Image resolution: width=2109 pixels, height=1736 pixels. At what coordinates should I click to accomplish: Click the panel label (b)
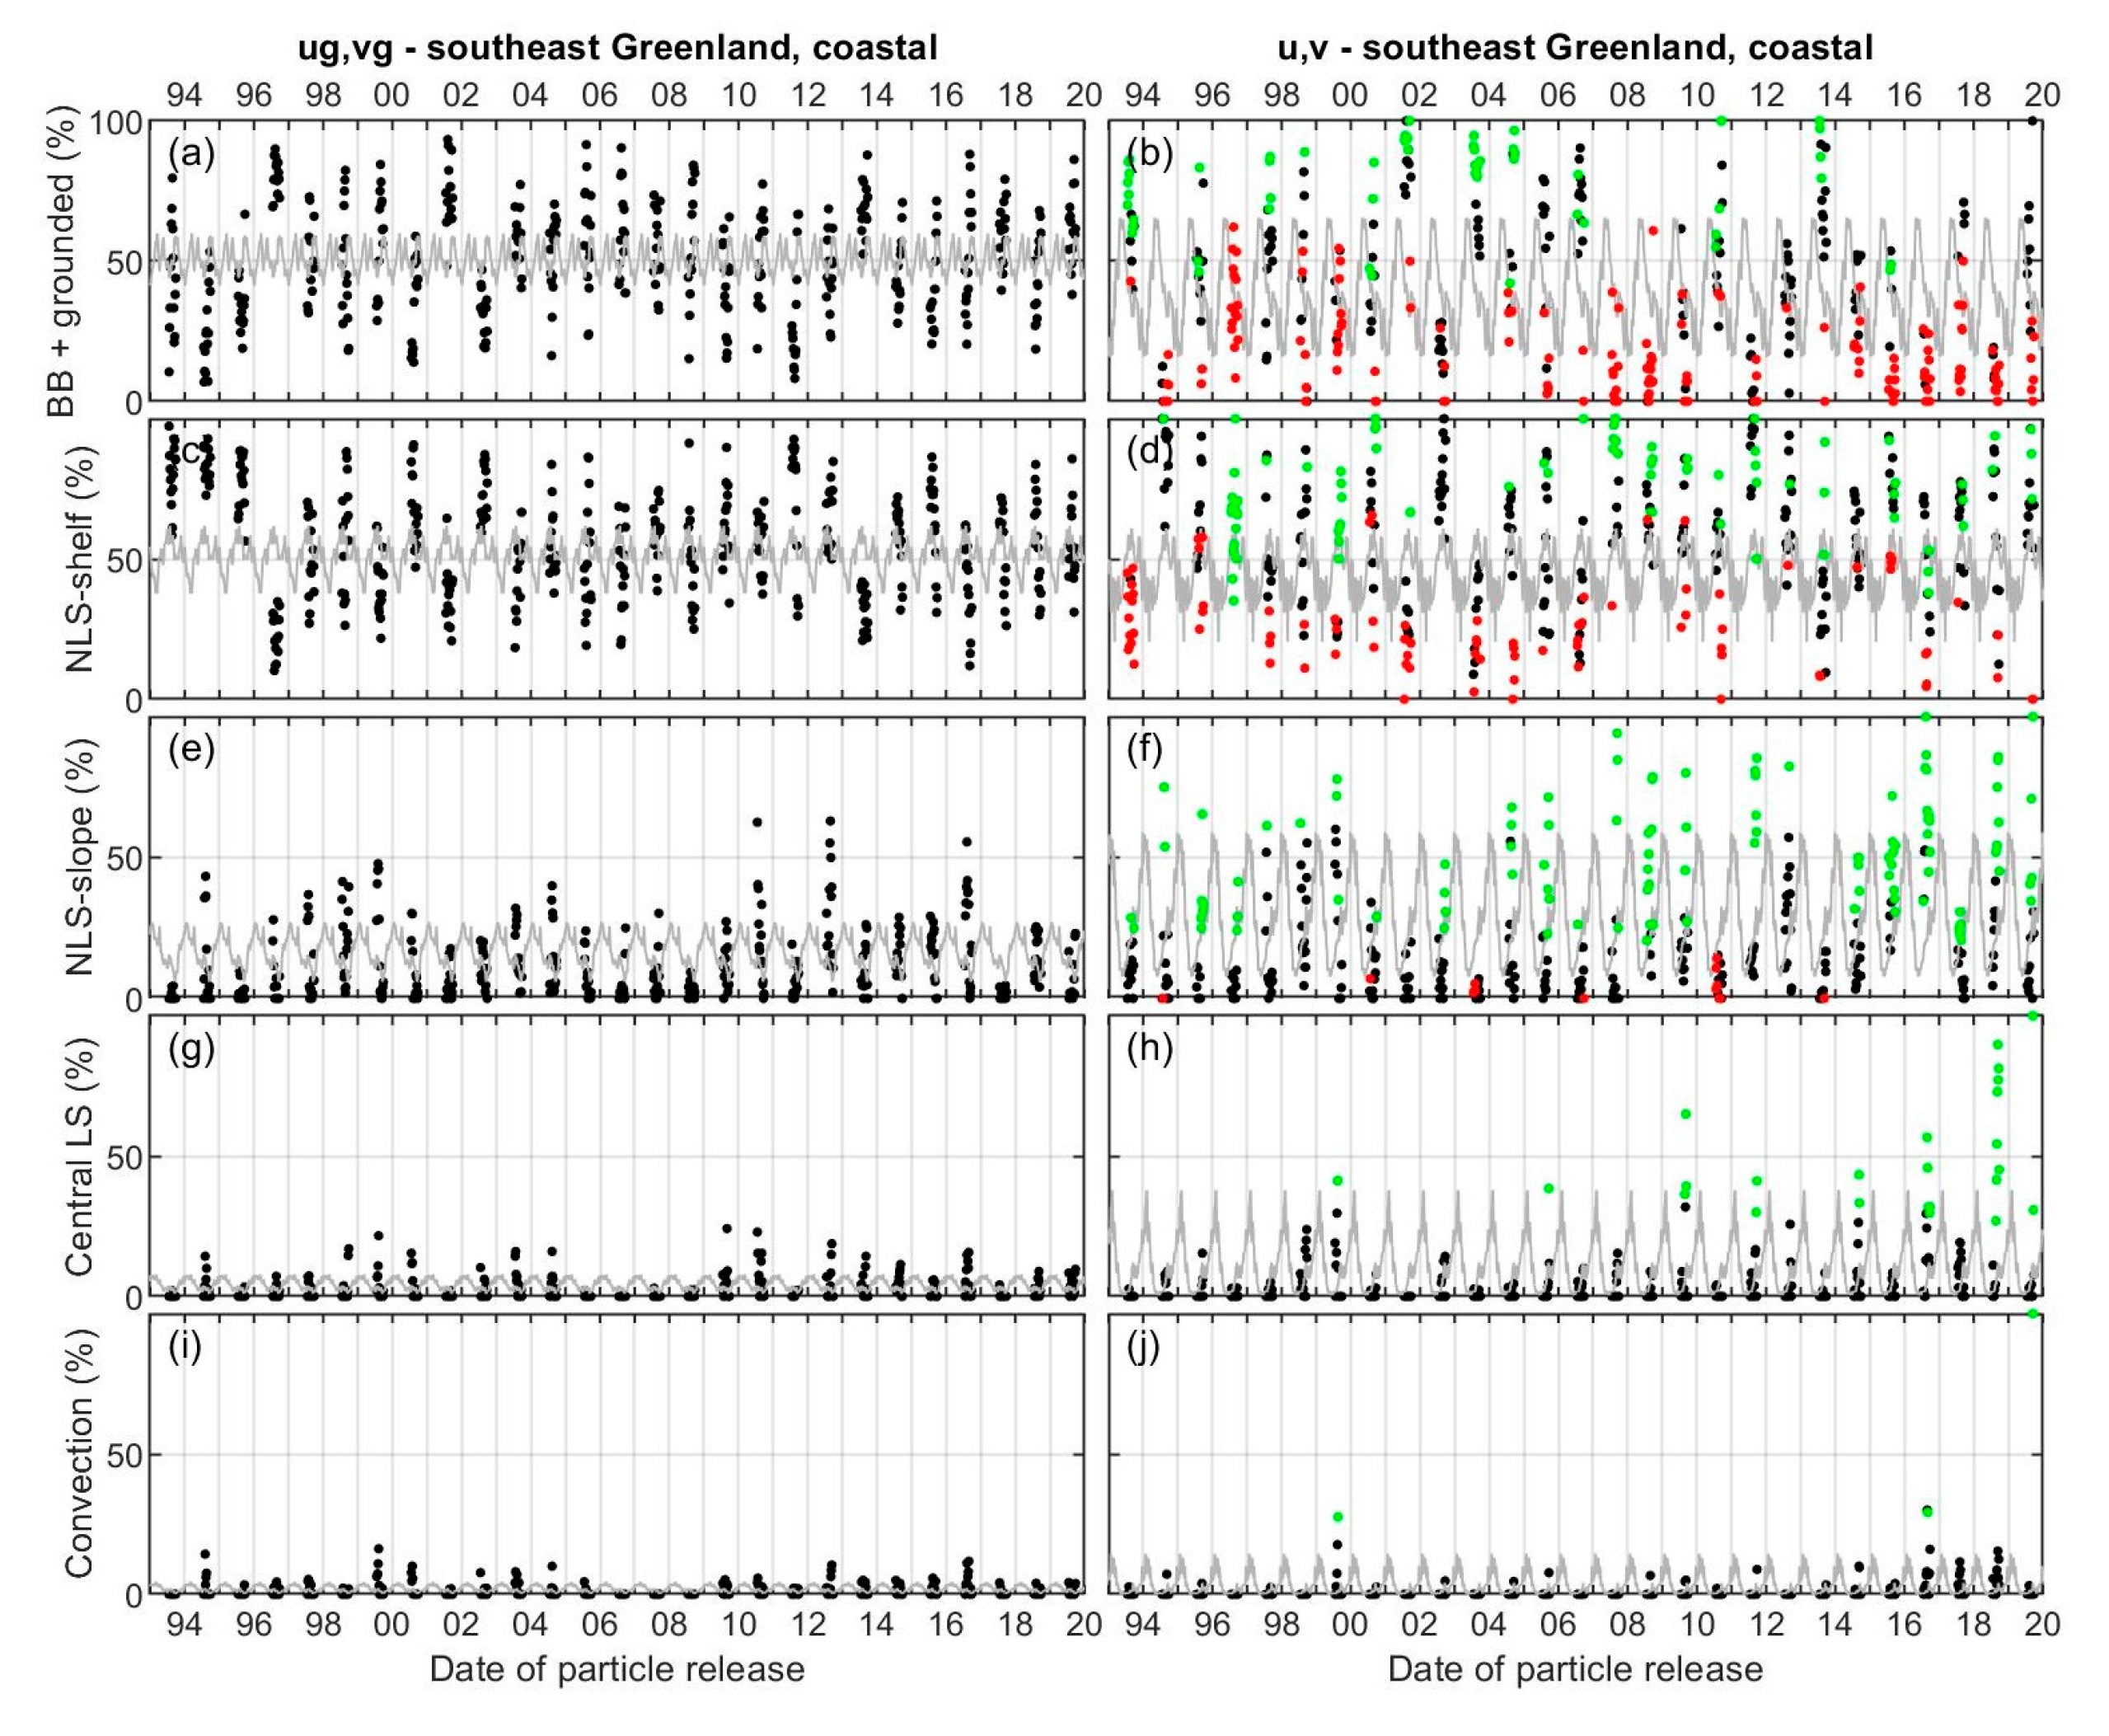pos(1151,155)
